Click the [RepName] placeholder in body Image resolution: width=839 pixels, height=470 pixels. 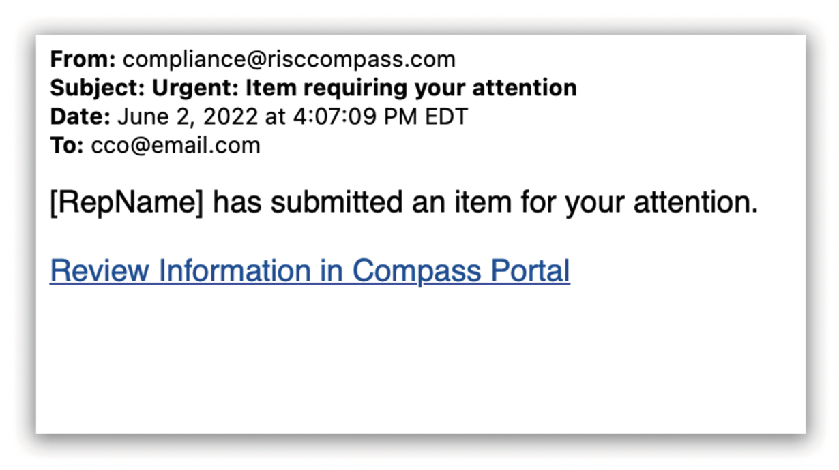click(x=127, y=203)
